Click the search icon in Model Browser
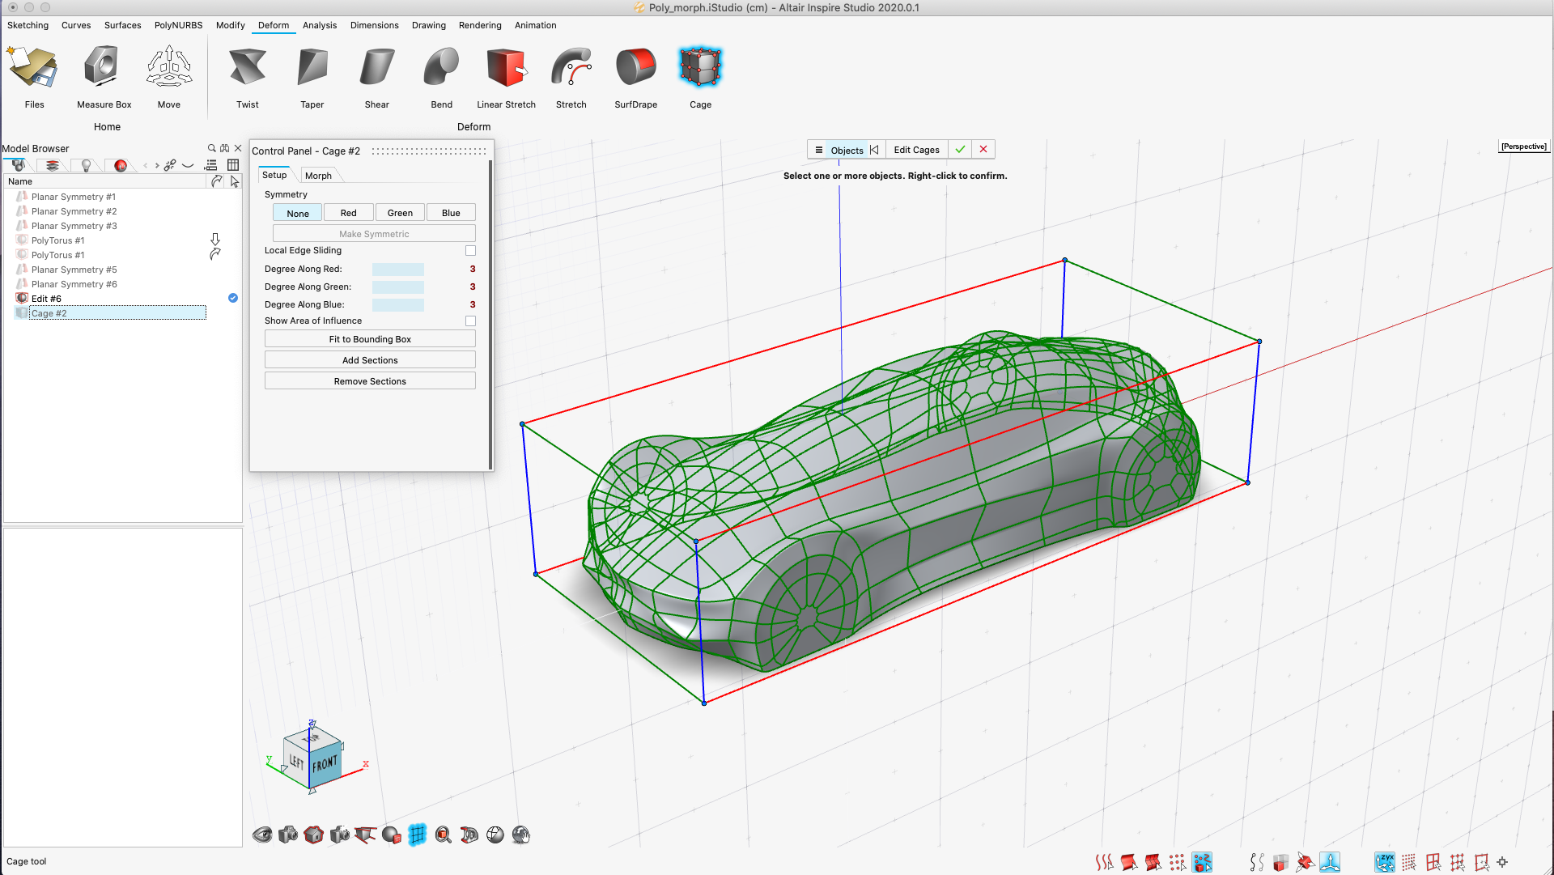The height and width of the screenshot is (875, 1554). 212,148
